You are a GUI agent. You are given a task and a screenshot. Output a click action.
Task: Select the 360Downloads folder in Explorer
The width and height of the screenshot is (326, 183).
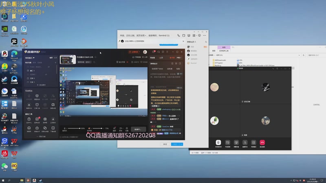tap(220, 60)
